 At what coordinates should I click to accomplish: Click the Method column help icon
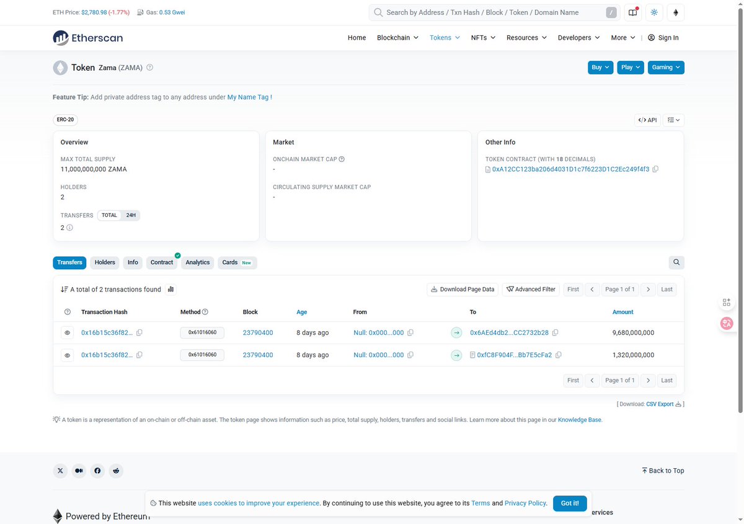(205, 312)
